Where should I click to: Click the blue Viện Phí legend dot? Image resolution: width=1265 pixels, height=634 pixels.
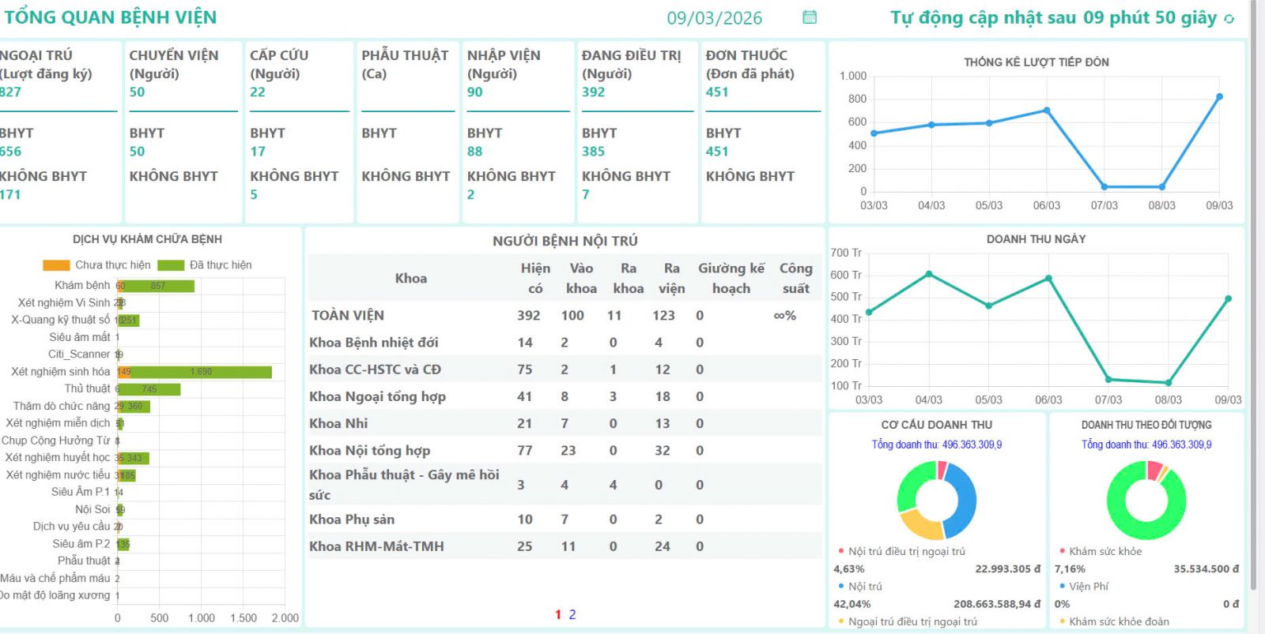coord(1062,586)
